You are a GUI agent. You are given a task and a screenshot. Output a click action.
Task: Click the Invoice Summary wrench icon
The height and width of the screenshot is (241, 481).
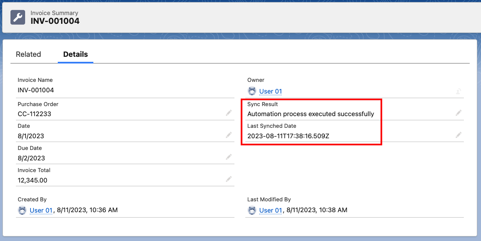point(18,17)
